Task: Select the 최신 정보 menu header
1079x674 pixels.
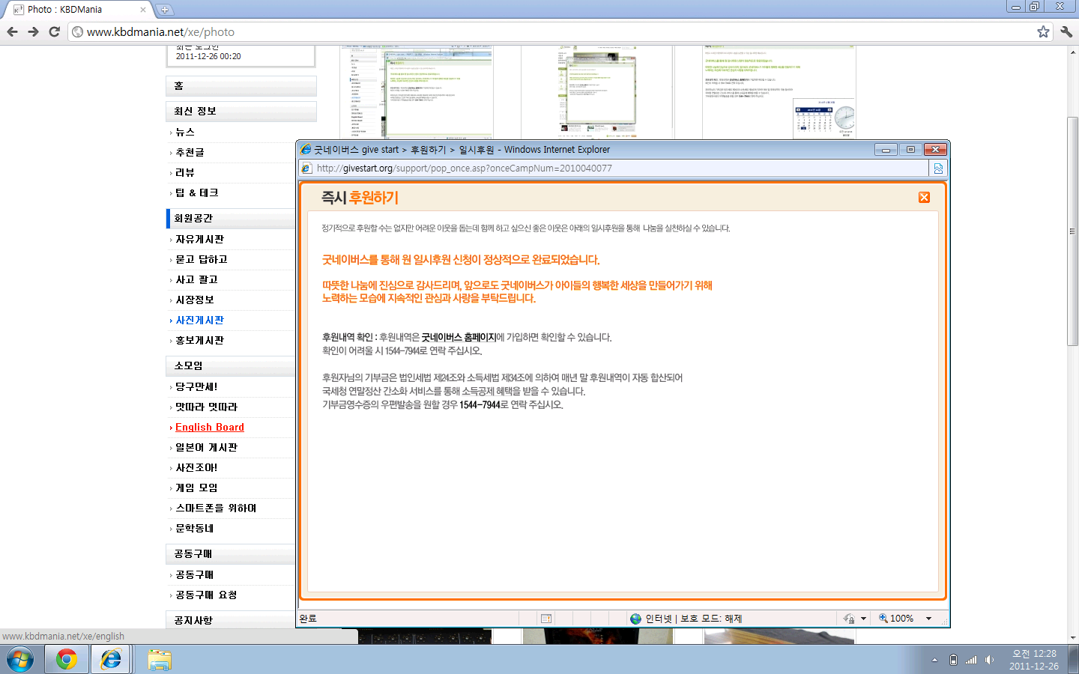Action: click(x=241, y=111)
